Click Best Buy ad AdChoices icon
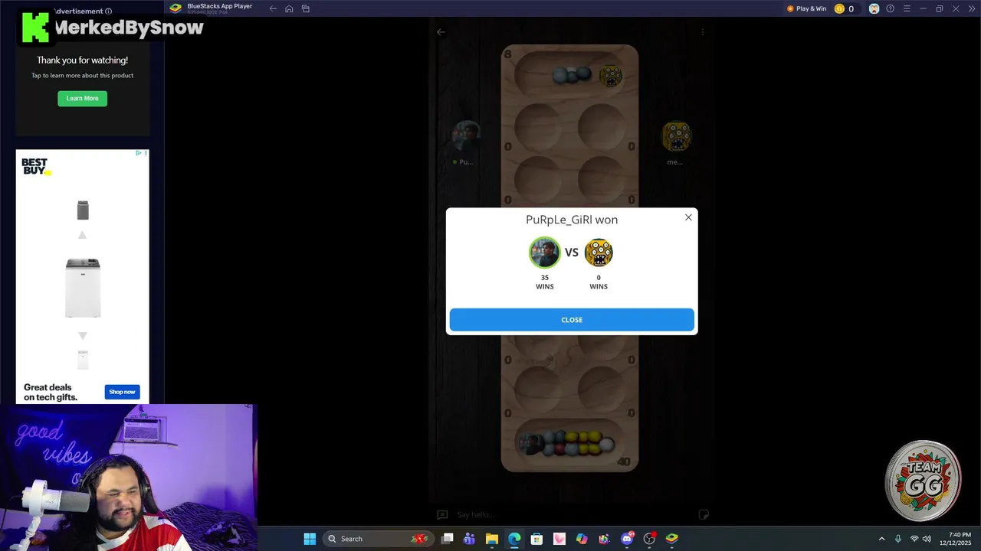The width and height of the screenshot is (981, 551). pyautogui.click(x=139, y=153)
